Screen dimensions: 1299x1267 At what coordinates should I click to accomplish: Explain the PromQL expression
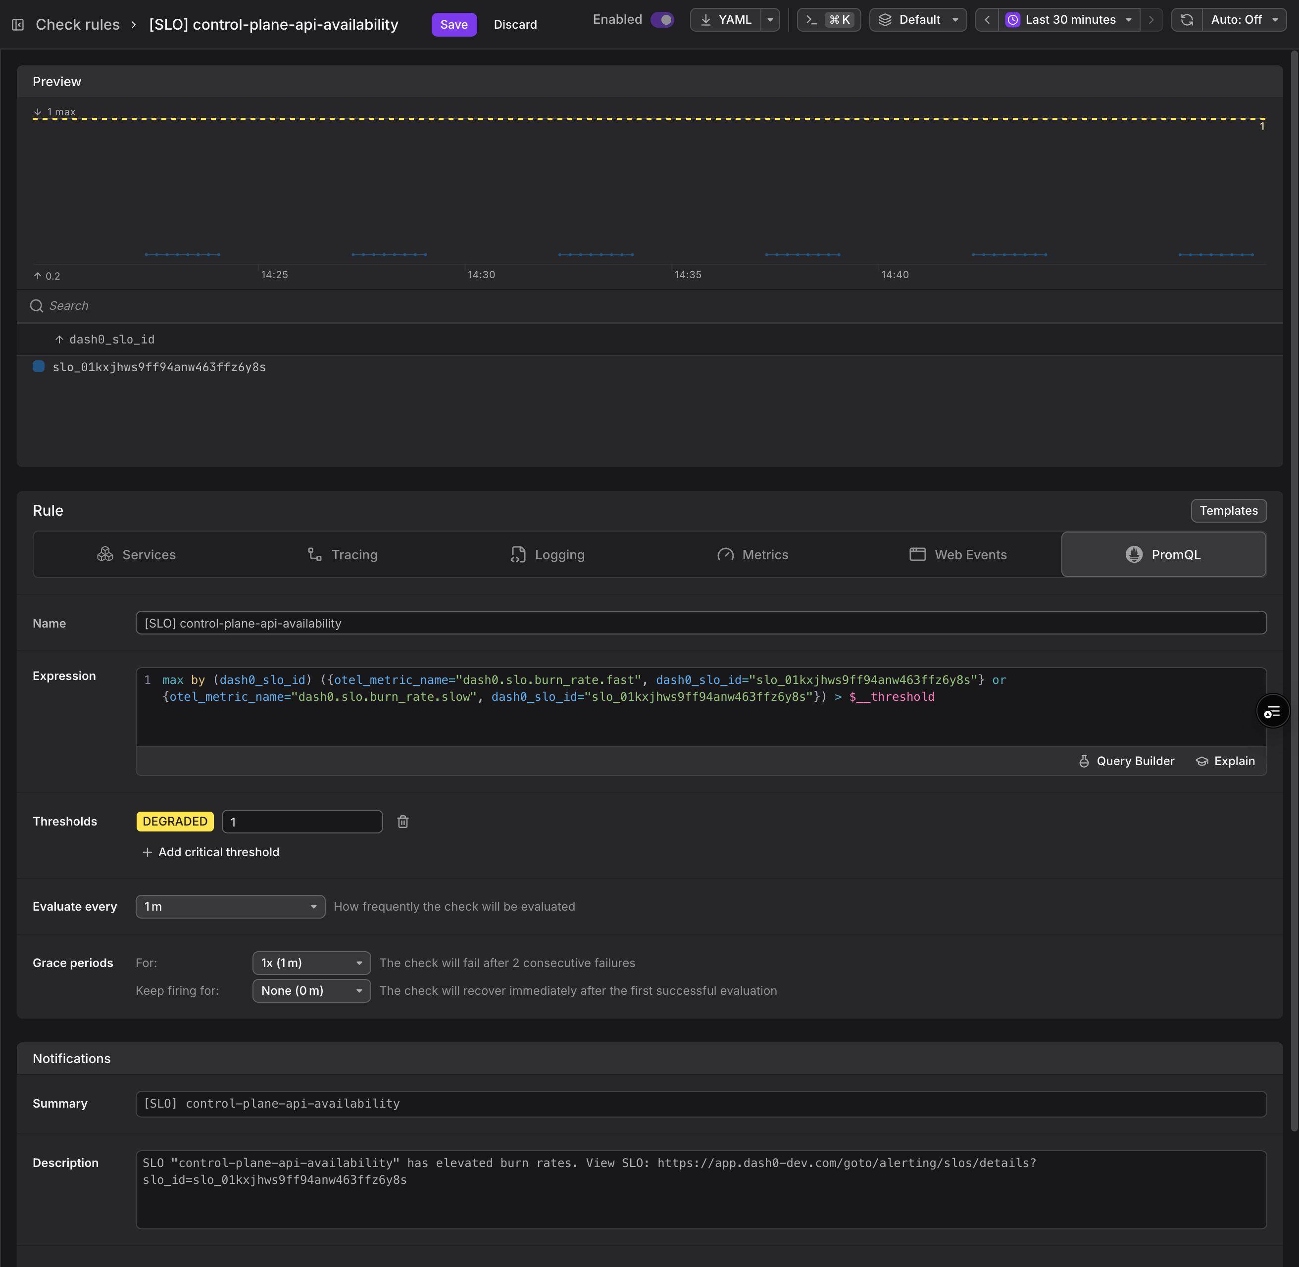coord(1225,761)
